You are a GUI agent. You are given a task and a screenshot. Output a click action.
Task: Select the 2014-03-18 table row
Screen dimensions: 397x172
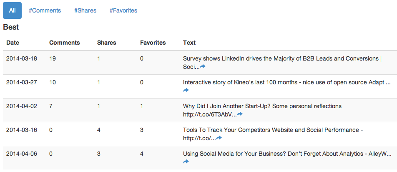pyautogui.click(x=200, y=63)
